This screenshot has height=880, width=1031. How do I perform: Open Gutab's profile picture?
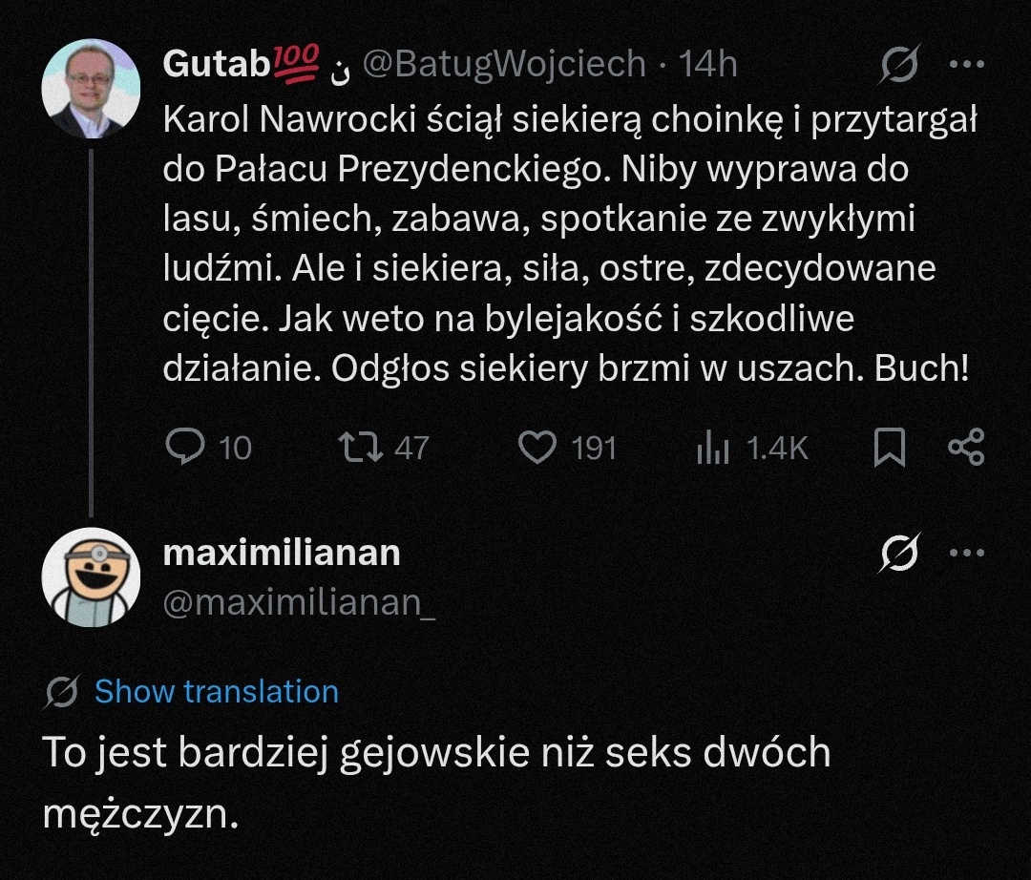tap(91, 88)
